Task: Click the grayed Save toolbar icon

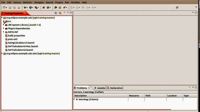Action: pos(10,7)
